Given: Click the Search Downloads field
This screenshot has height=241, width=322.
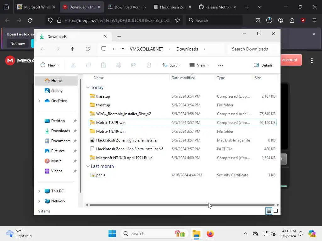Looking at the screenshot, I should [x=253, y=49].
